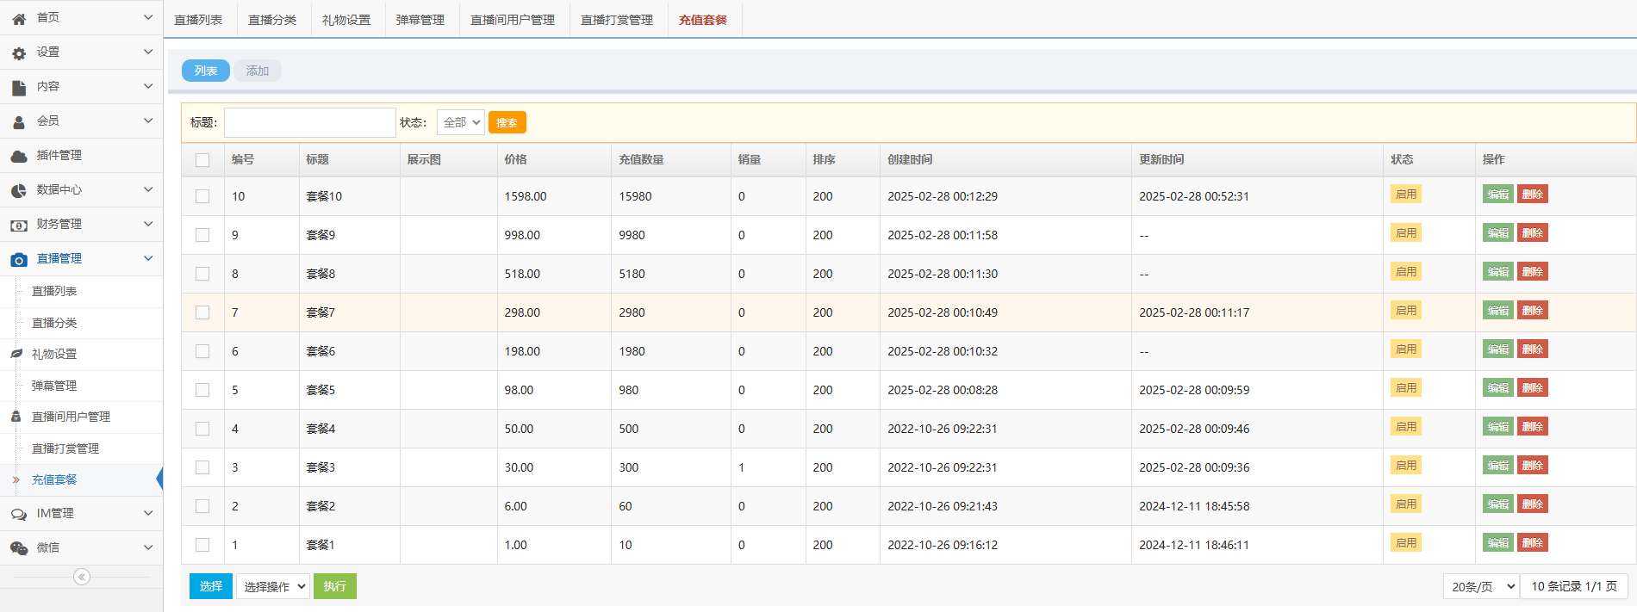
Task: Open the 直播打赏管理 tab
Action: pyautogui.click(x=617, y=20)
